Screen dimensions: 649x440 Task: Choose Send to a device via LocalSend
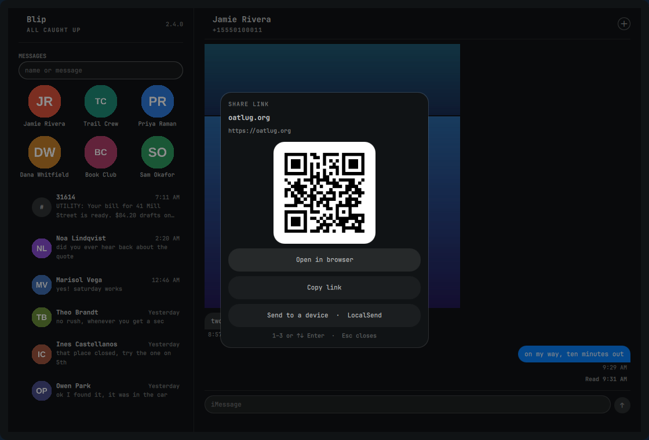click(324, 315)
